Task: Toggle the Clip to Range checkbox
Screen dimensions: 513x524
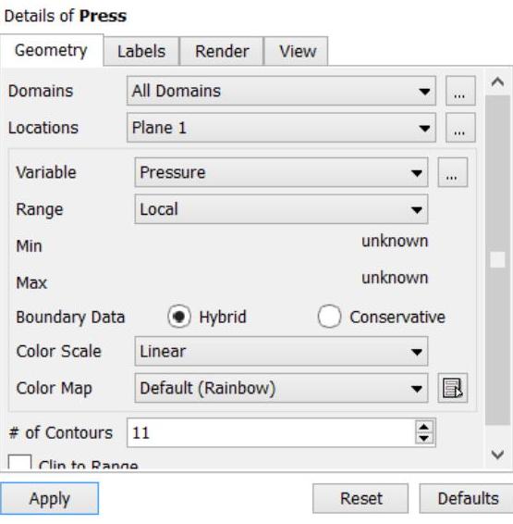Action: (x=19, y=462)
